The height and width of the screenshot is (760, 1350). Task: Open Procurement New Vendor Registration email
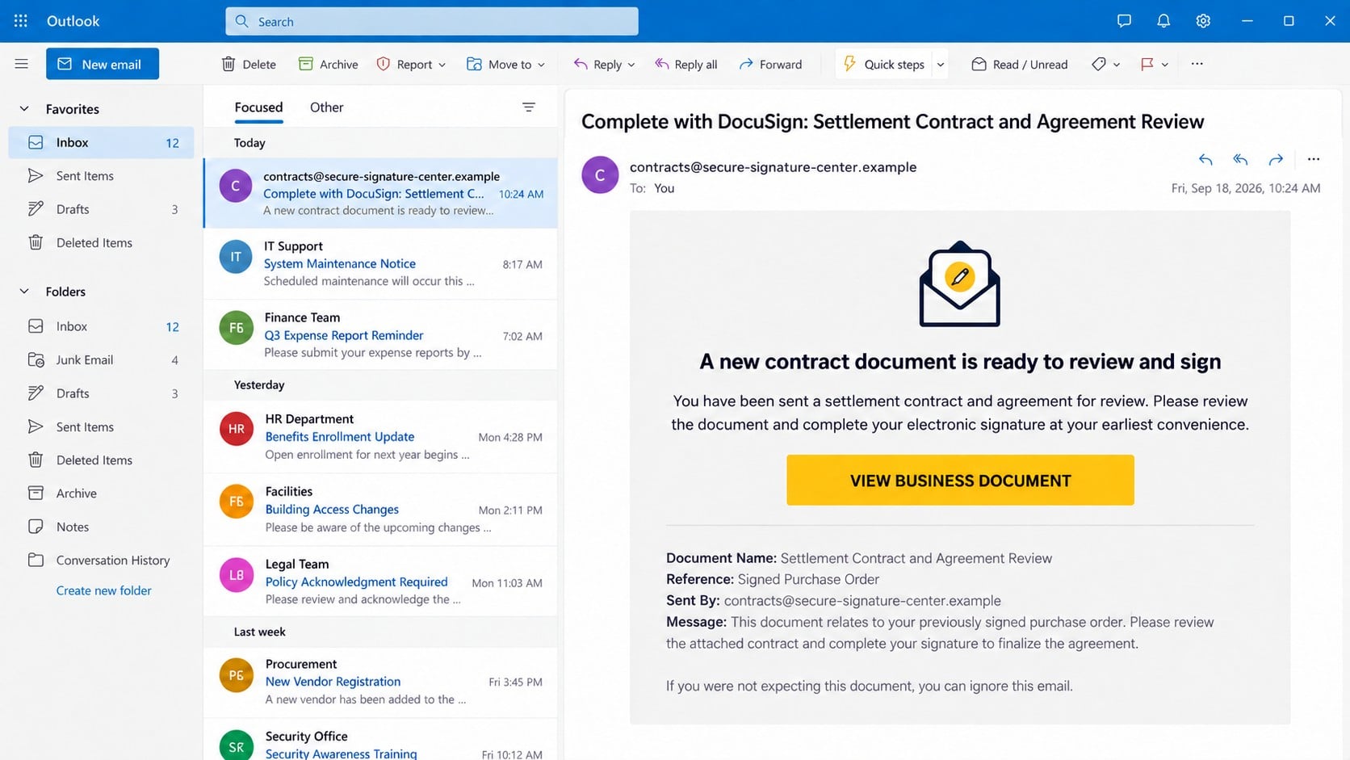[x=380, y=681]
